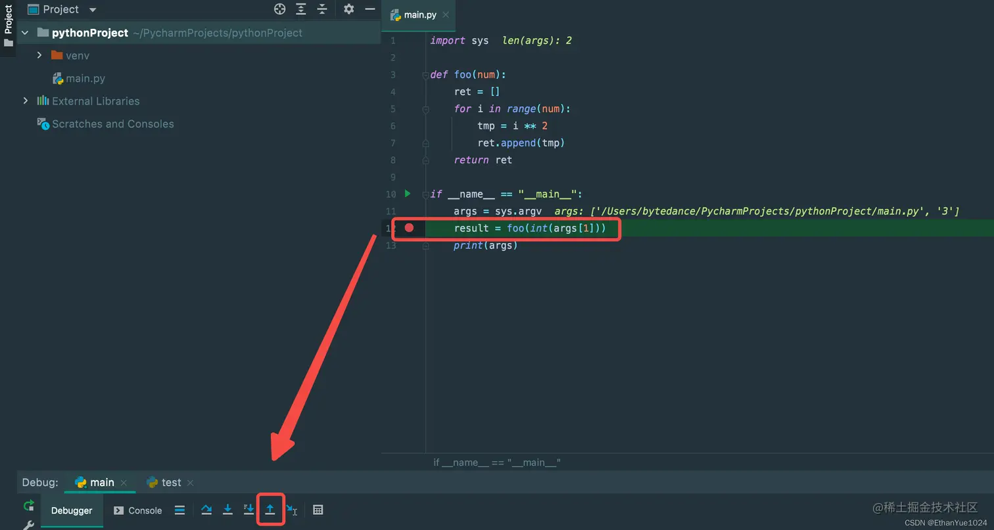Click line number 9 in the gutter

(x=392, y=177)
